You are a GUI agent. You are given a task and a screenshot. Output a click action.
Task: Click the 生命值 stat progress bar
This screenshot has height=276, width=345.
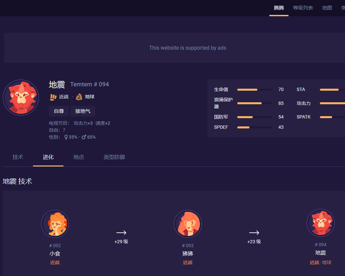(255, 89)
